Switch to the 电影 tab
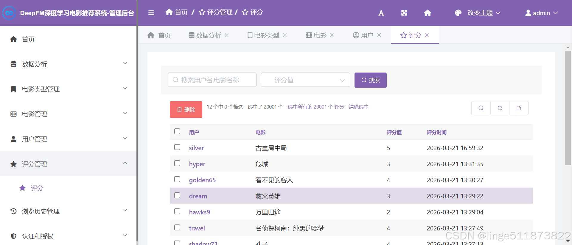 pyautogui.click(x=316, y=35)
